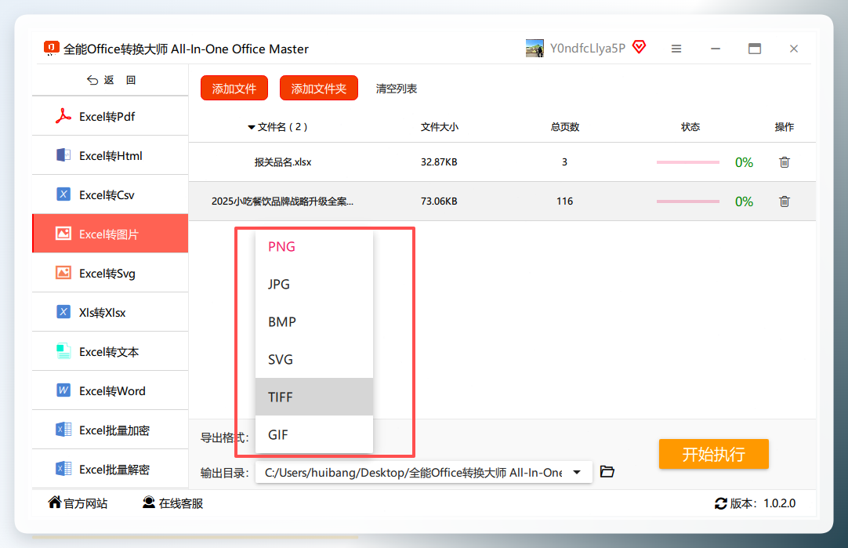Maximize the application window

(x=755, y=49)
